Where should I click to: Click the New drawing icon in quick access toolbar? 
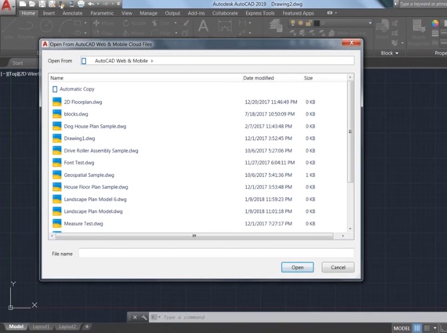click(22, 4)
